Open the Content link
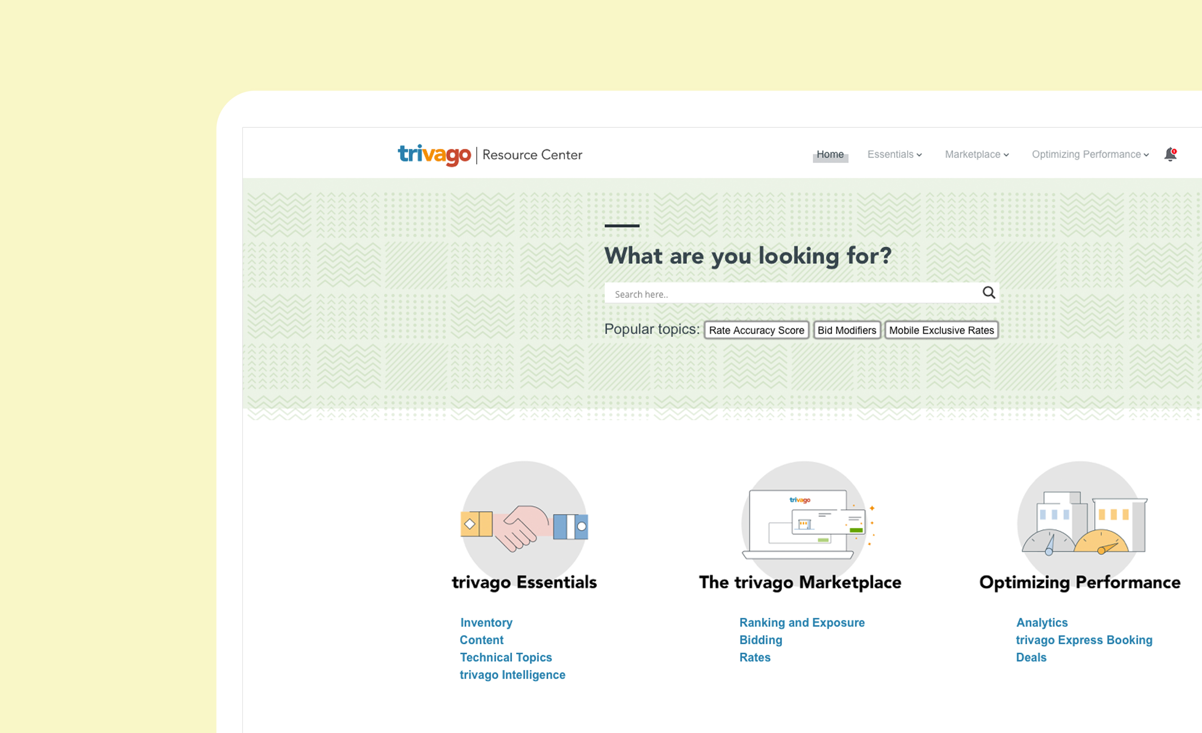Image resolution: width=1202 pixels, height=733 pixels. pyautogui.click(x=482, y=640)
